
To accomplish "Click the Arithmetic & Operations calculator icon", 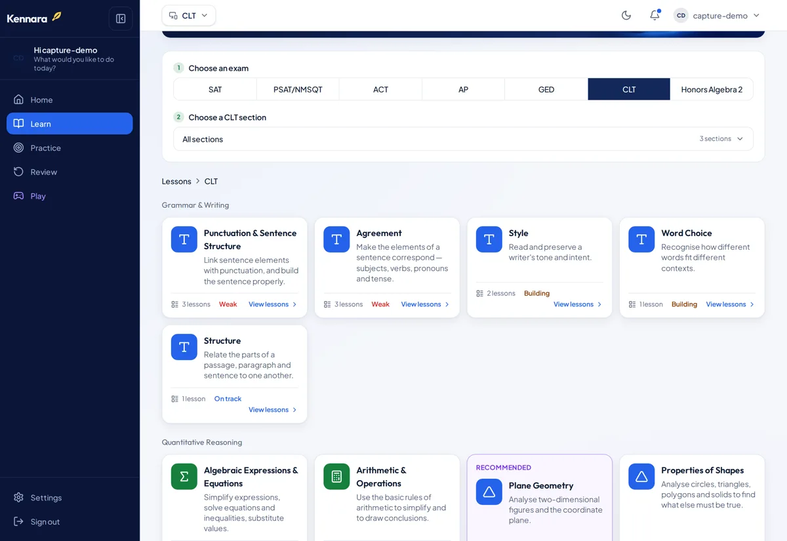I will (336, 476).
